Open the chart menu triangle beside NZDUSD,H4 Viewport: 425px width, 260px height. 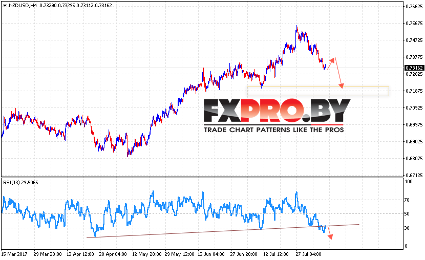[5, 6]
